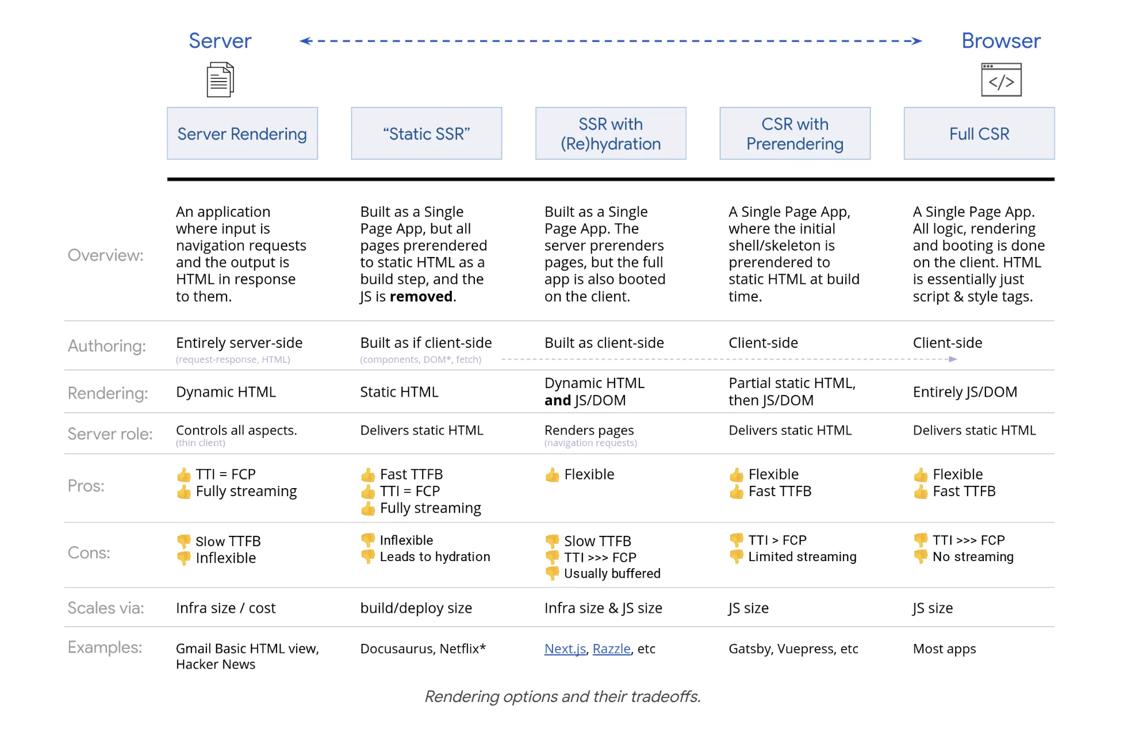Click the Browser code window icon
Viewport: 1135px width, 729px height.
point(1001,80)
